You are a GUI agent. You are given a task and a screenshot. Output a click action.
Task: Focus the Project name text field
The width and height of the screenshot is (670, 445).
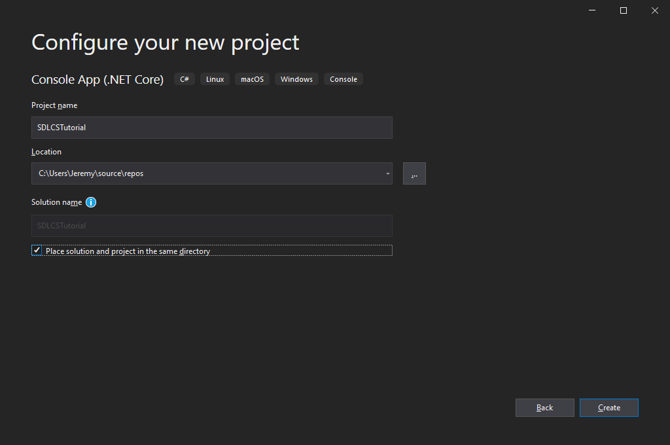(x=211, y=128)
